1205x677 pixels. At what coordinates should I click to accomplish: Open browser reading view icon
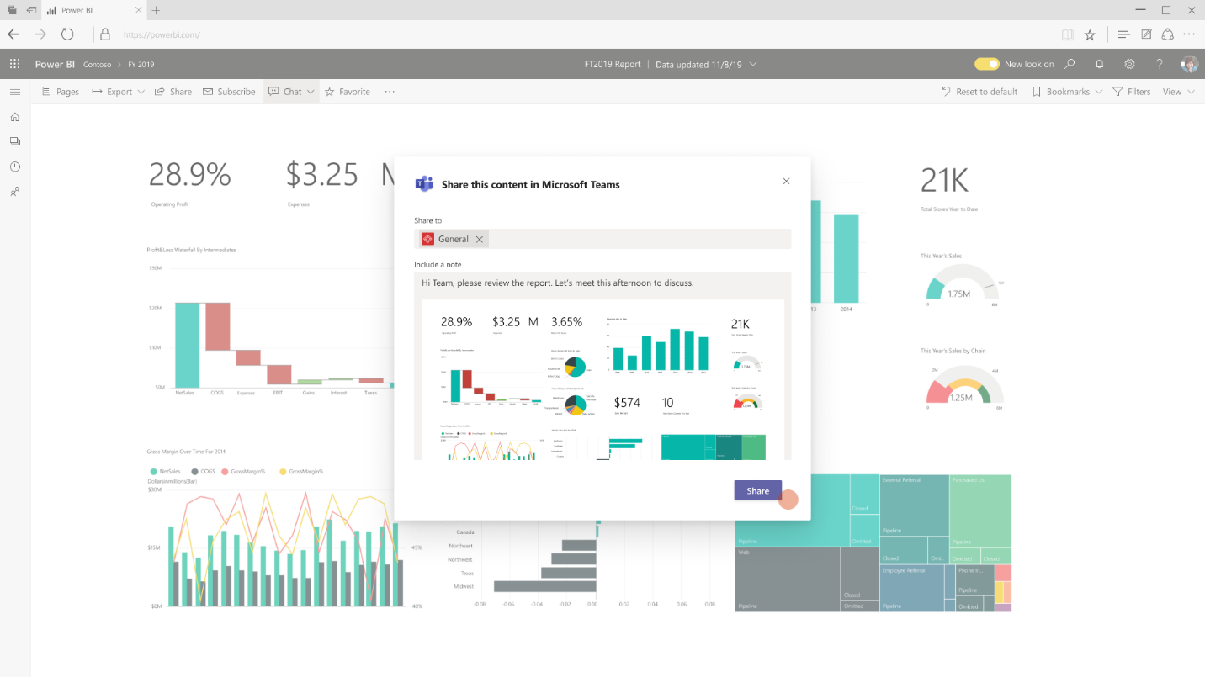pos(1068,34)
